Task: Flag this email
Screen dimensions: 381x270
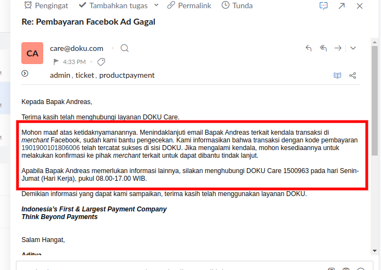Action: (56, 62)
